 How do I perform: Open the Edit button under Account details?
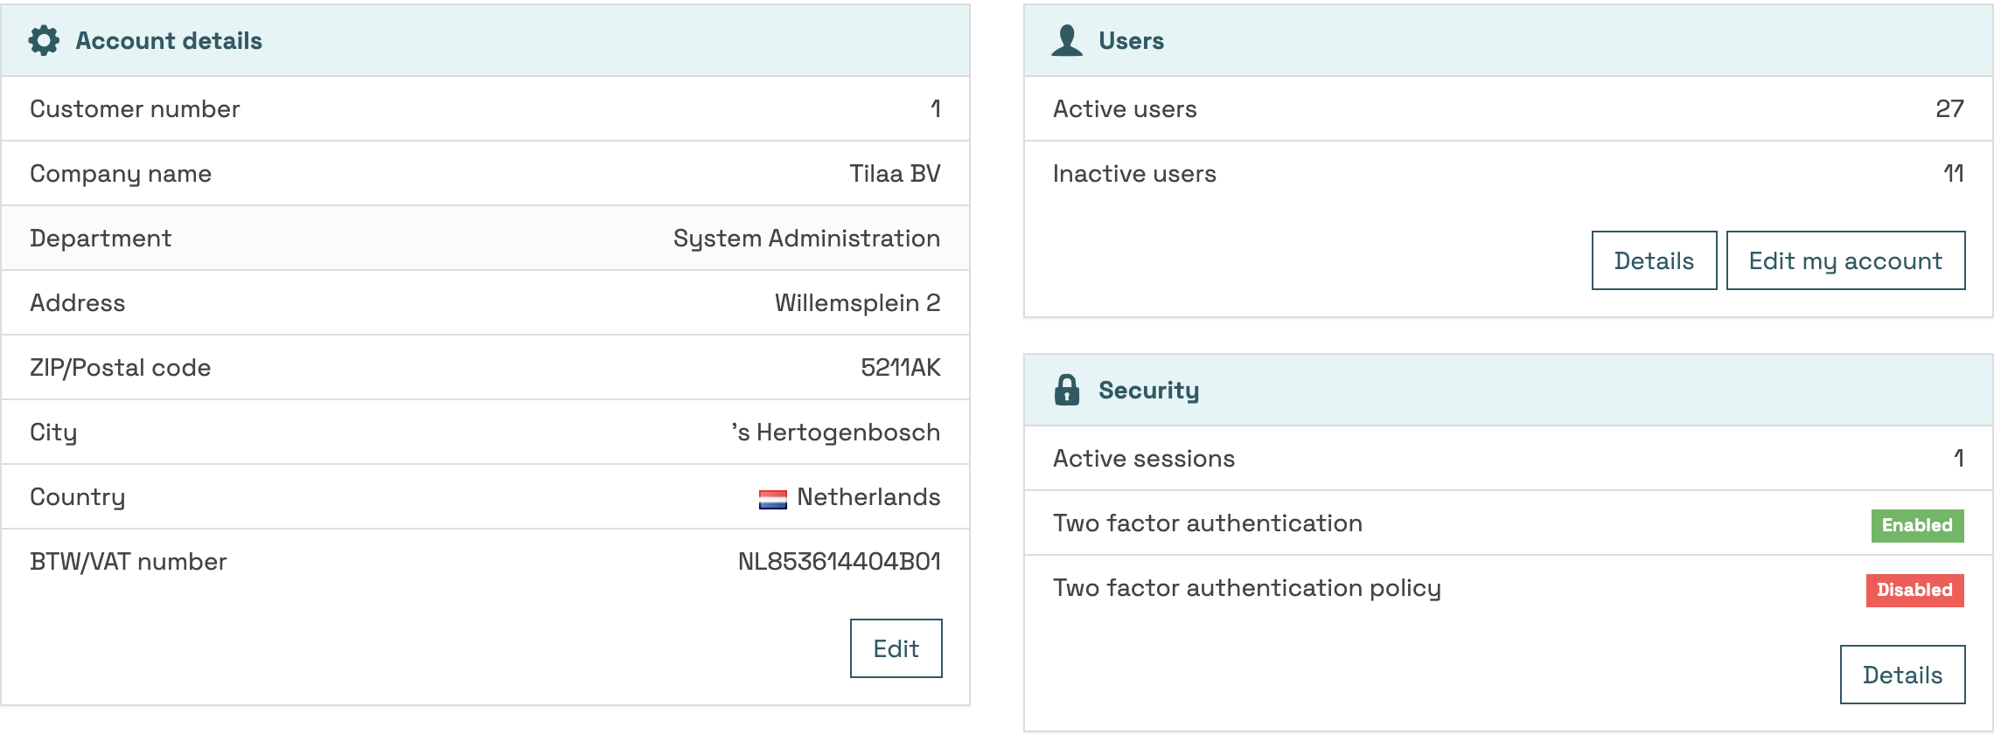coord(896,648)
